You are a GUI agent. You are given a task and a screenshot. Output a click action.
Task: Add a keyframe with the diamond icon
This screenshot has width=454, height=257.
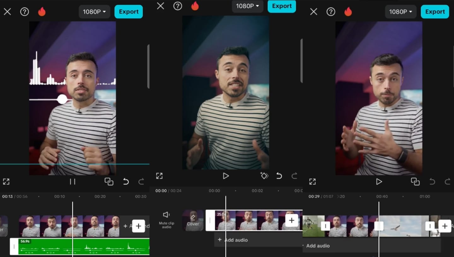click(264, 176)
